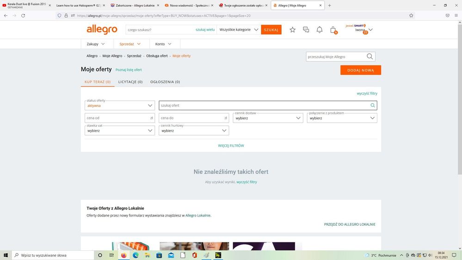The height and width of the screenshot is (260, 462).
Task: Switch to the LICYTACJE (0) tab
Action: coord(130,82)
